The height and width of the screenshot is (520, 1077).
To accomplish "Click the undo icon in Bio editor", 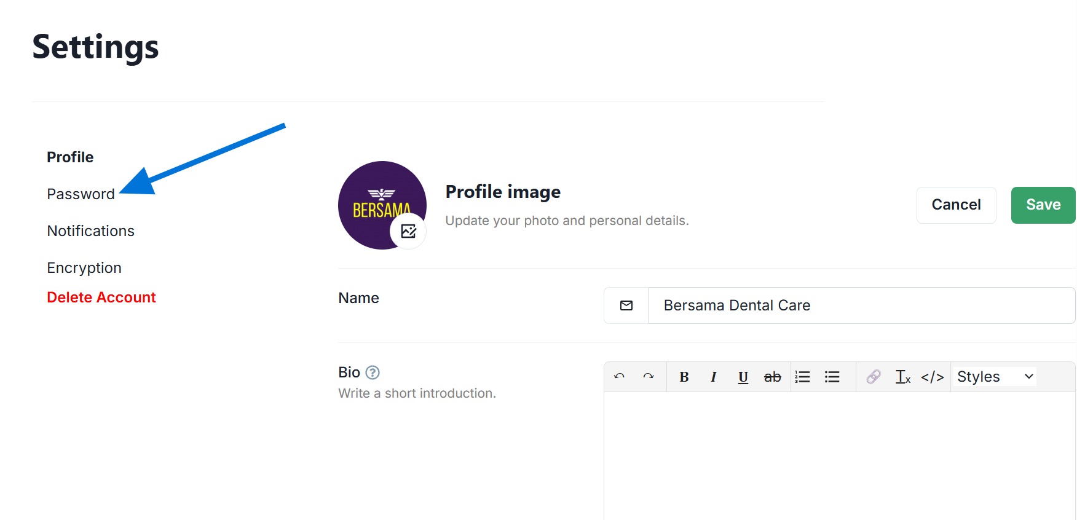I will point(619,377).
